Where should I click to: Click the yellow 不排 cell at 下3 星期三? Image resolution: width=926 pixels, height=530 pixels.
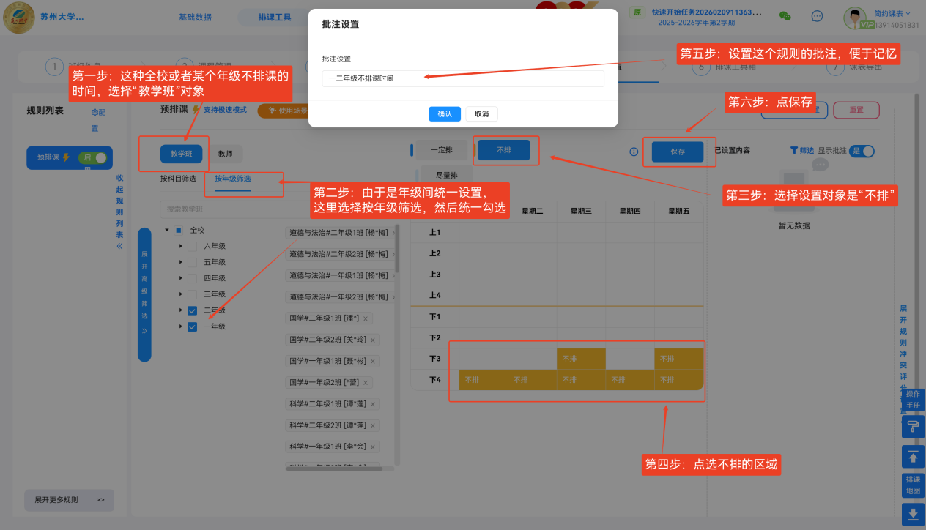(581, 359)
